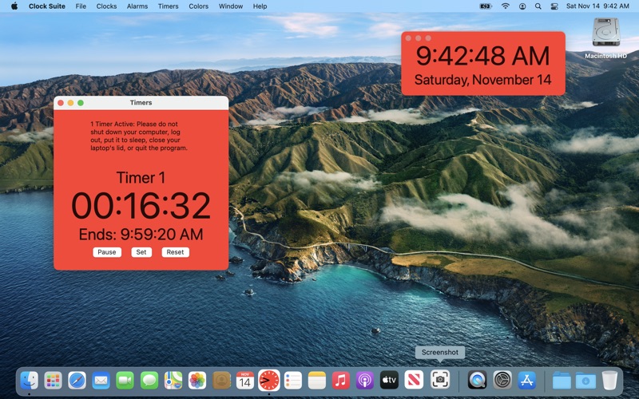Pause Timer 1
Image resolution: width=639 pixels, height=399 pixels.
[107, 252]
